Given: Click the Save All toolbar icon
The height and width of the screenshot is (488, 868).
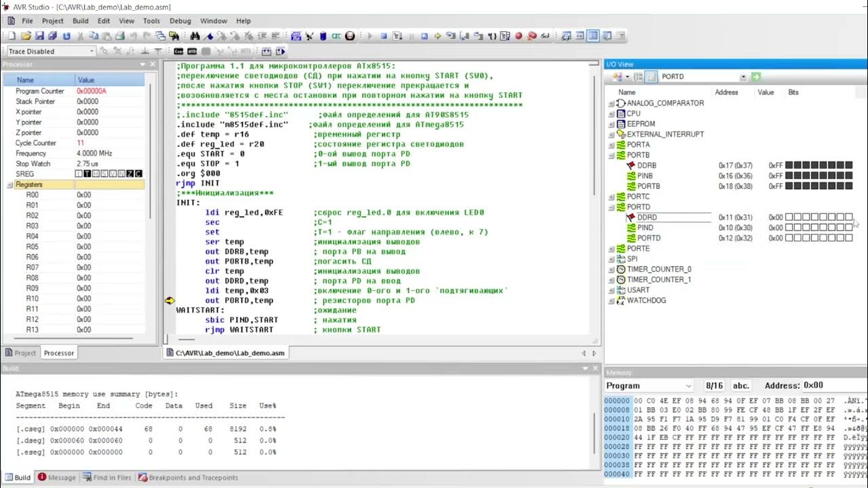Looking at the screenshot, I should (52, 36).
